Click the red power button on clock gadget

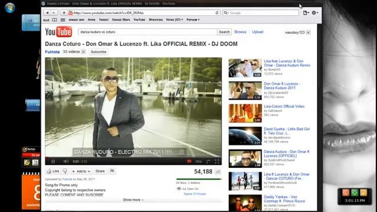pyautogui.click(x=346, y=193)
